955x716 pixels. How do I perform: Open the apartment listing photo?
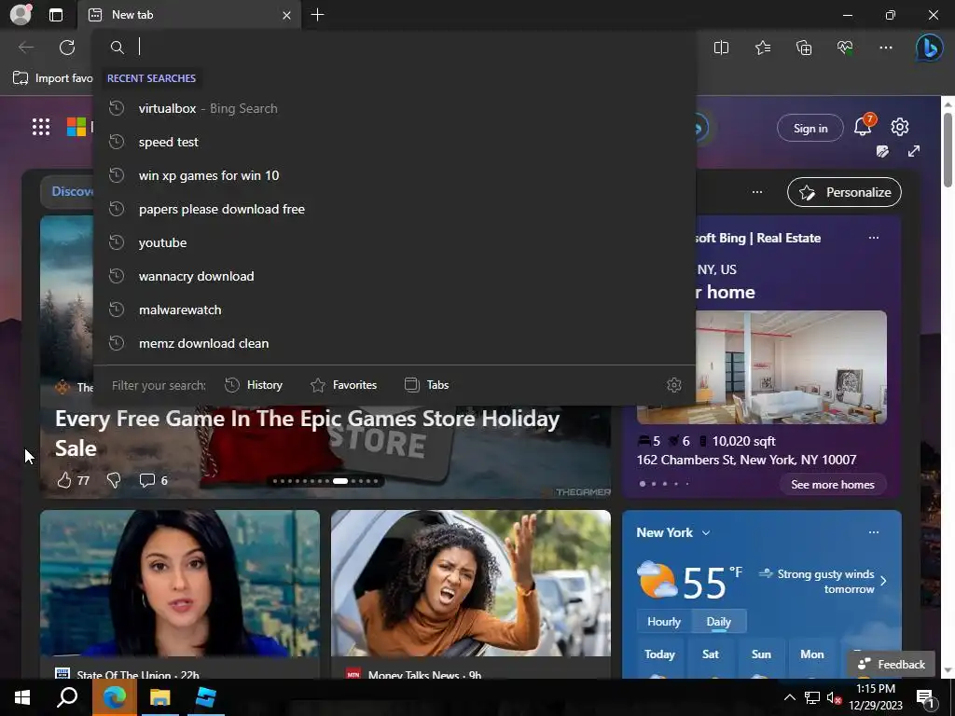click(791, 367)
